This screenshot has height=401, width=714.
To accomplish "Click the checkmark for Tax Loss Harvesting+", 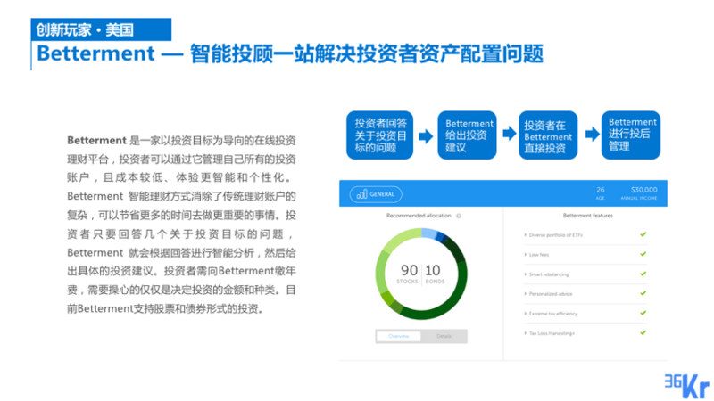I will coord(643,332).
